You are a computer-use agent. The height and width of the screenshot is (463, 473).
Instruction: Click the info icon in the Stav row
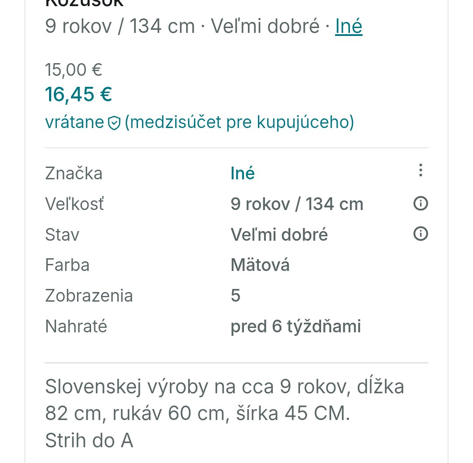click(420, 234)
